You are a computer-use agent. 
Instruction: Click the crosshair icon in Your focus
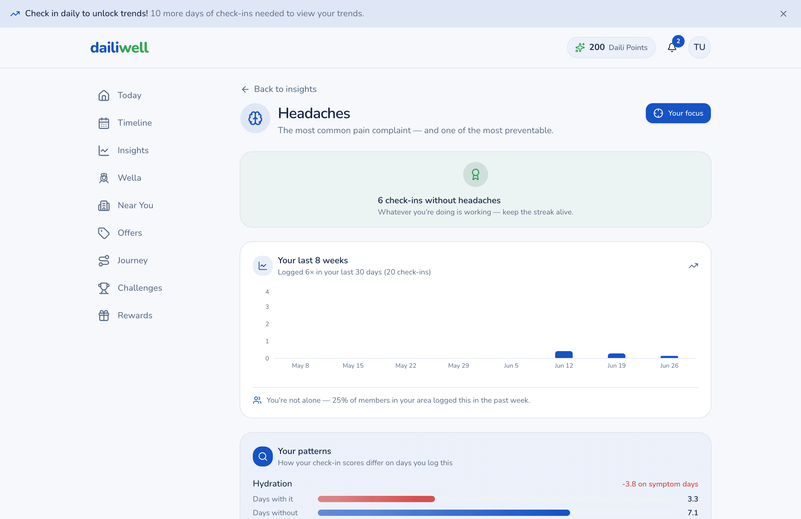pos(658,113)
